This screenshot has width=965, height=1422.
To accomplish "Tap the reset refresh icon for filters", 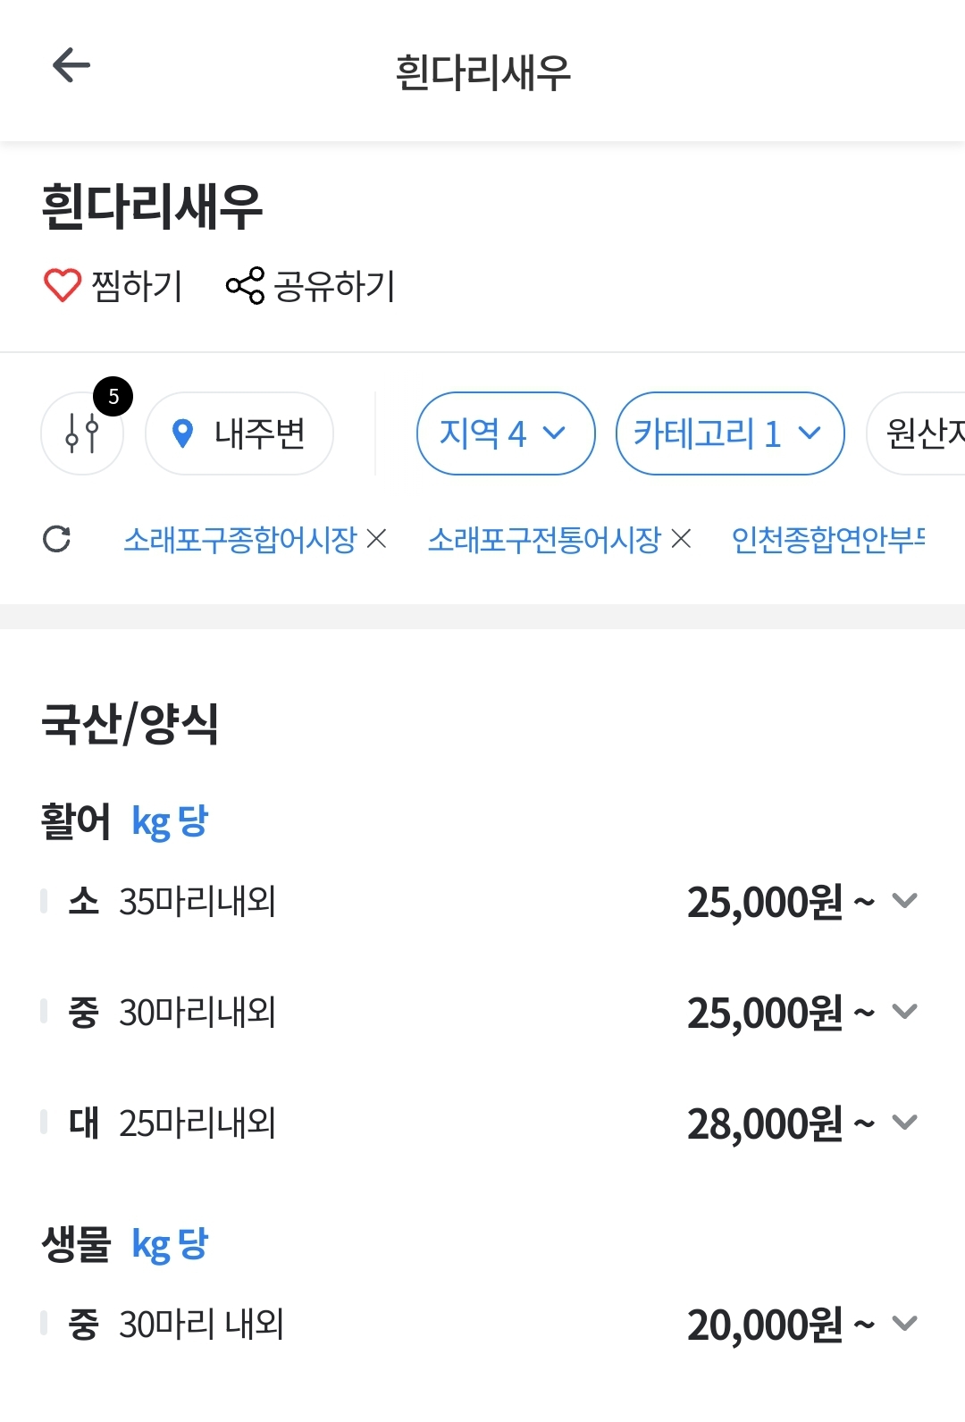I will 57,539.
